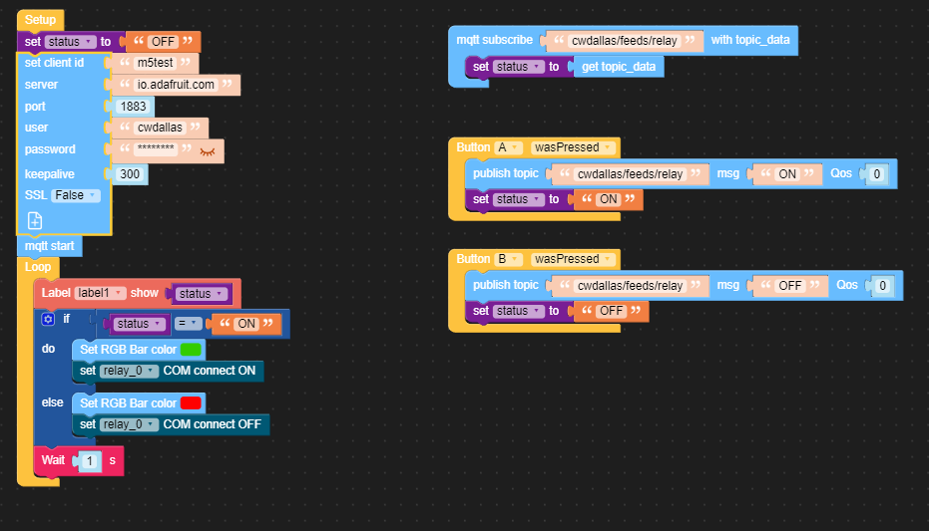Click the port value 1883
Image resolution: width=929 pixels, height=531 pixels.
pyautogui.click(x=134, y=107)
